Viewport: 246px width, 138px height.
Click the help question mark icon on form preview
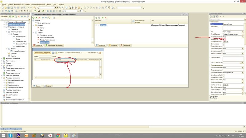tap(100, 53)
